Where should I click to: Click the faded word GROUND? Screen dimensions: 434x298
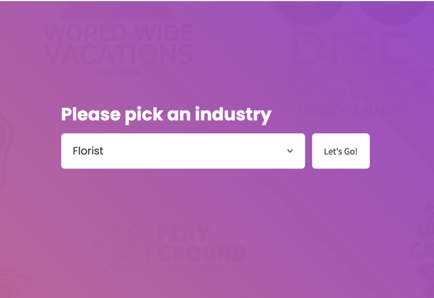[x=201, y=254]
